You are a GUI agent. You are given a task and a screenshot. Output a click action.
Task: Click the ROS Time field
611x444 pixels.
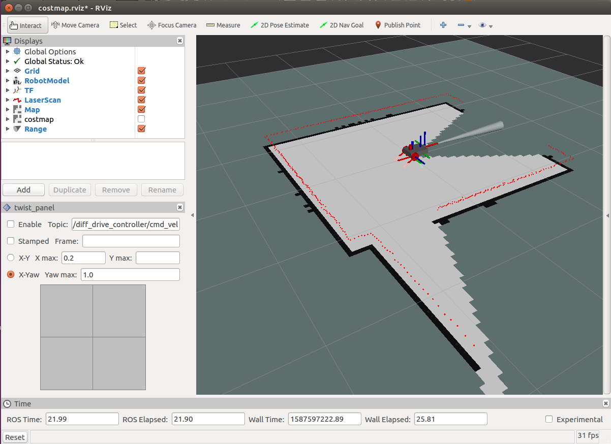82,419
